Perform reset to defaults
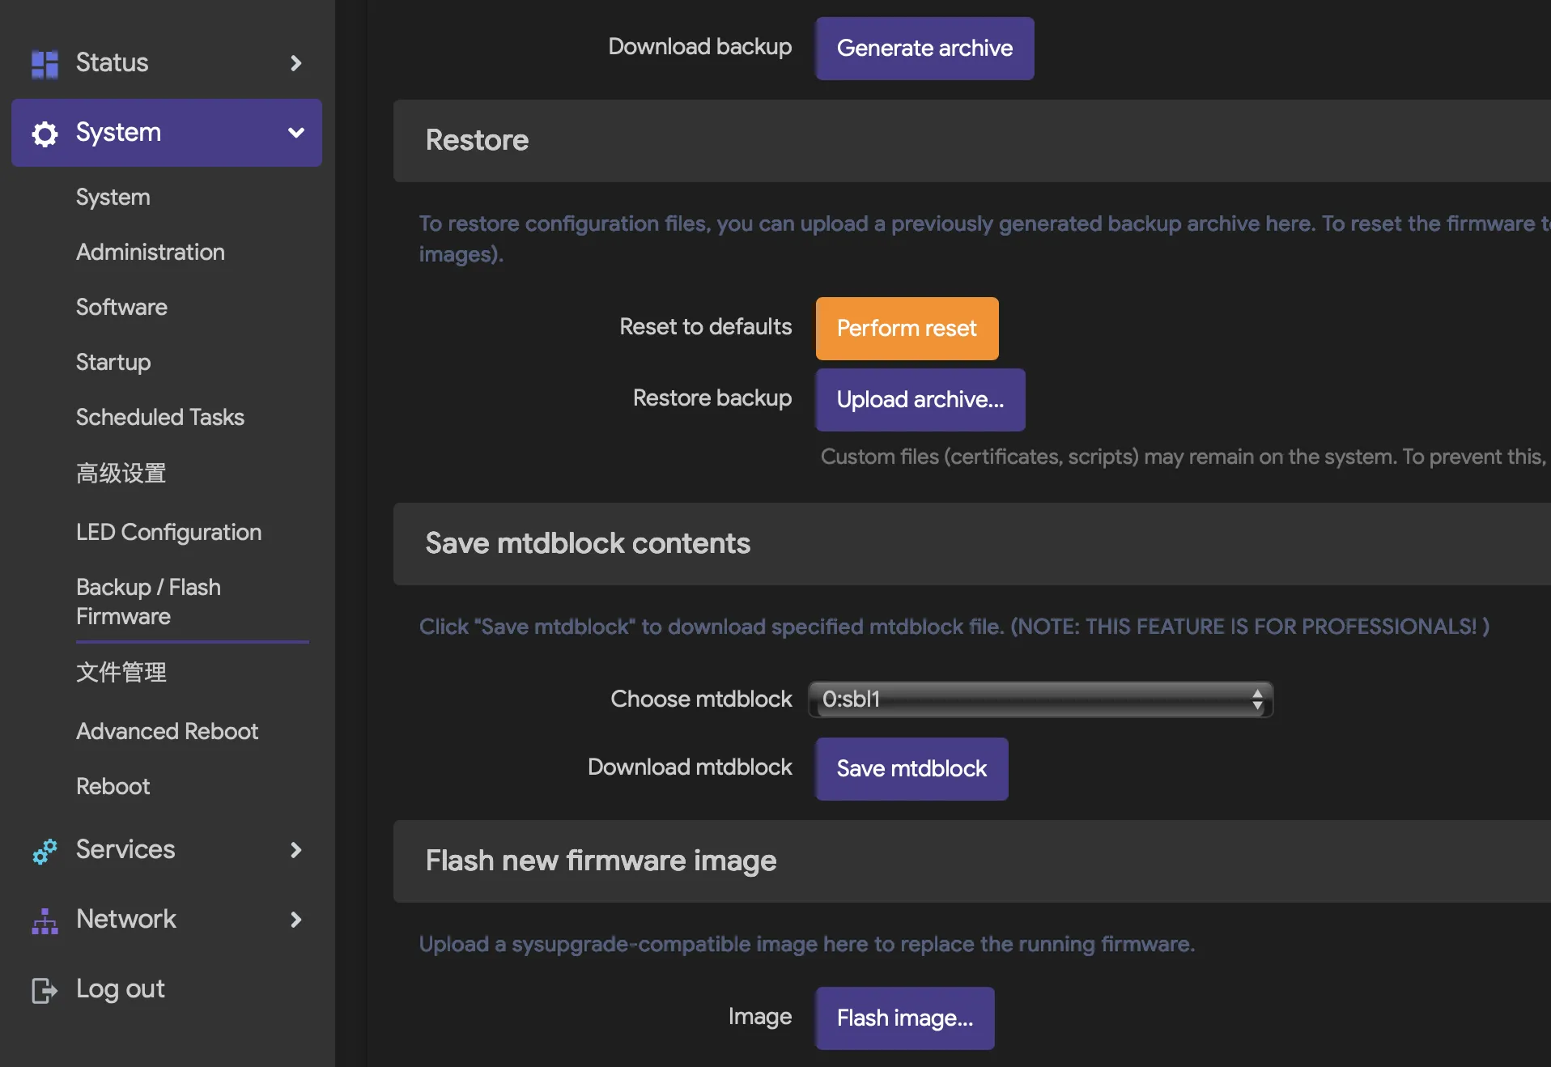 click(907, 329)
